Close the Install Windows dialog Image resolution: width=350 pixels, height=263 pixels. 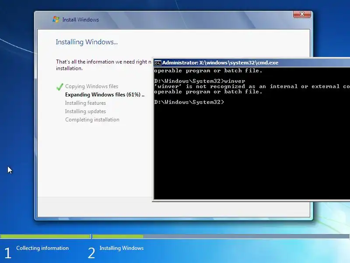tap(302, 14)
